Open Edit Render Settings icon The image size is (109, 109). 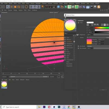[x=54, y=7]
